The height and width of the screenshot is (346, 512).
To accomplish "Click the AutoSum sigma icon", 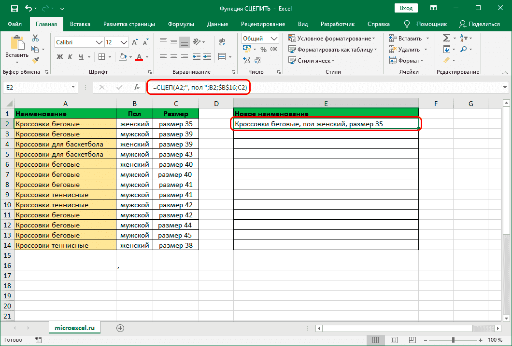I will point(446,38).
